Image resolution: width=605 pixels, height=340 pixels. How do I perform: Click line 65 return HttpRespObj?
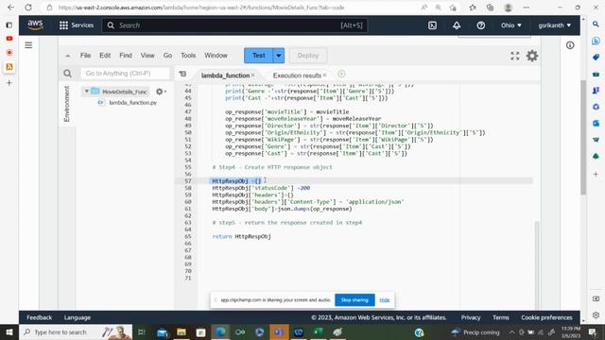pos(242,236)
